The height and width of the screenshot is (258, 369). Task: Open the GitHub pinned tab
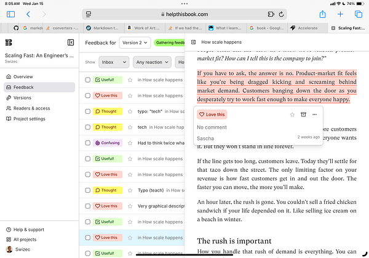pos(16,28)
